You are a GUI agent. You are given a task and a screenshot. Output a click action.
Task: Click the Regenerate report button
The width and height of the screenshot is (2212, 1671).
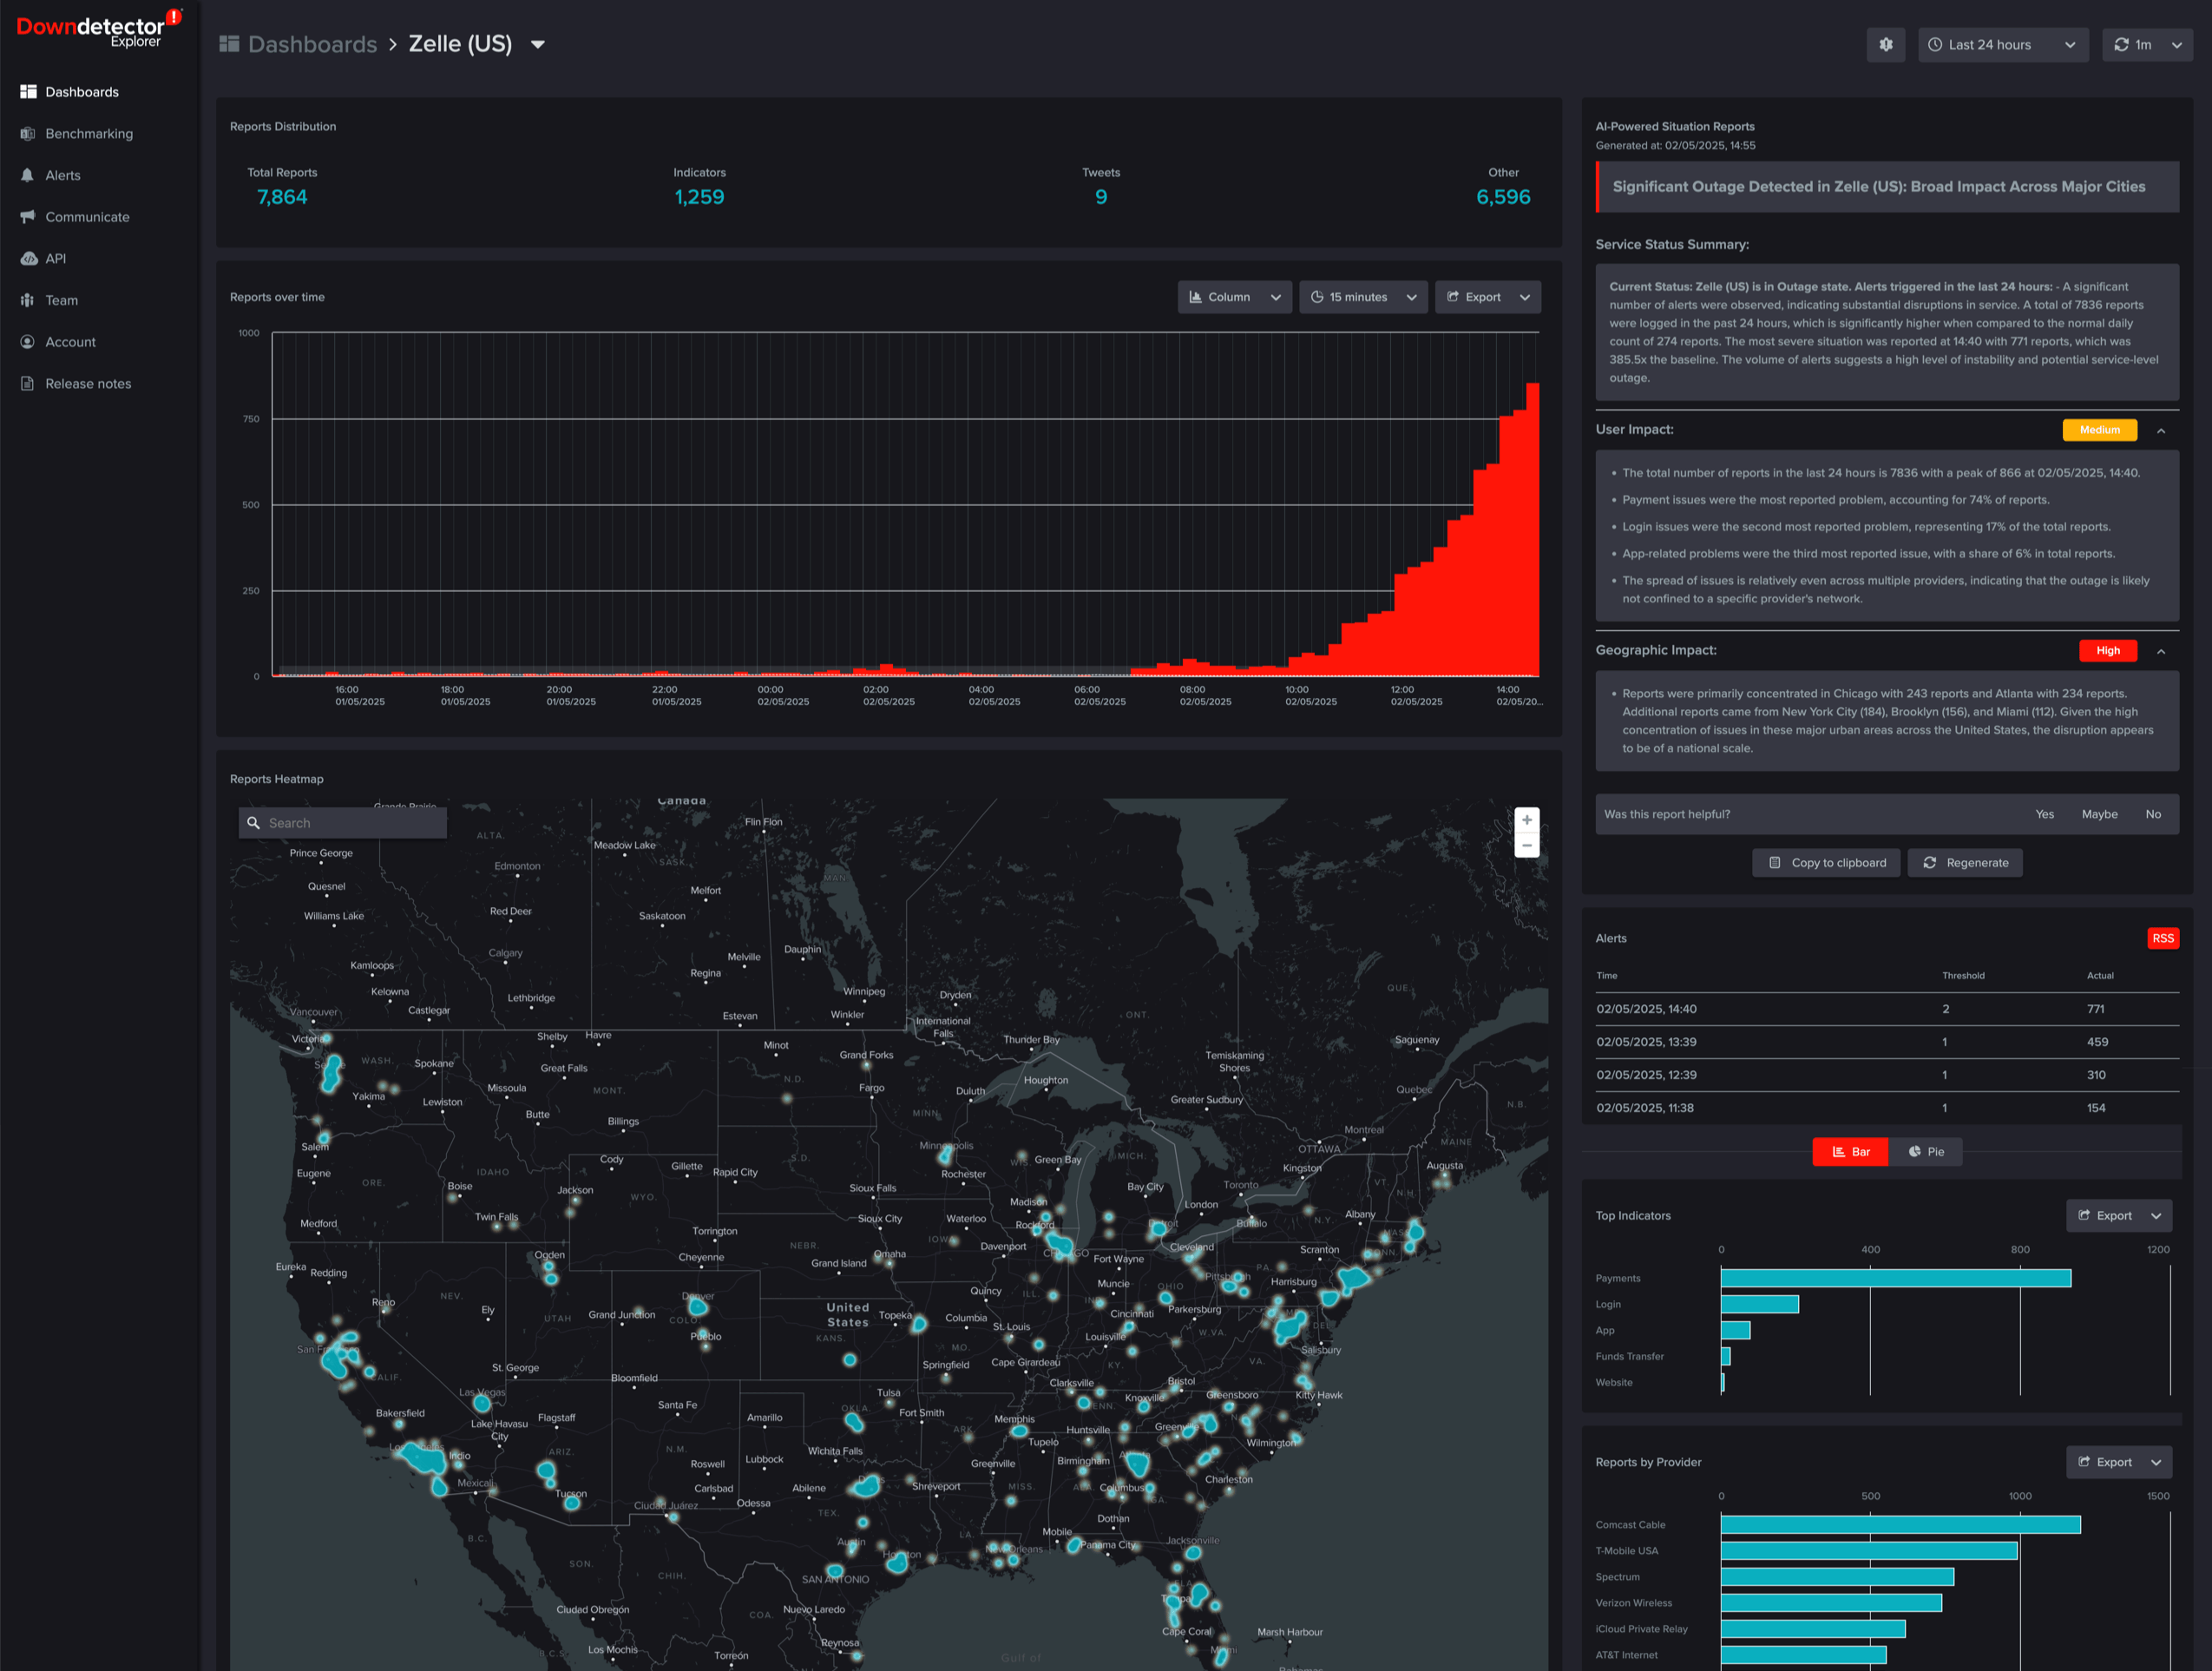tap(1965, 863)
